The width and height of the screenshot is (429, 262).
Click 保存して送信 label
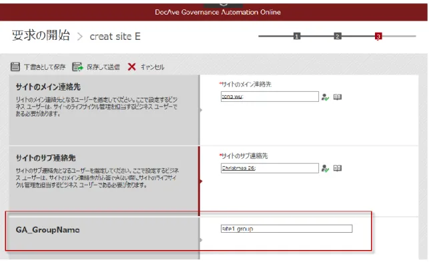click(103, 67)
